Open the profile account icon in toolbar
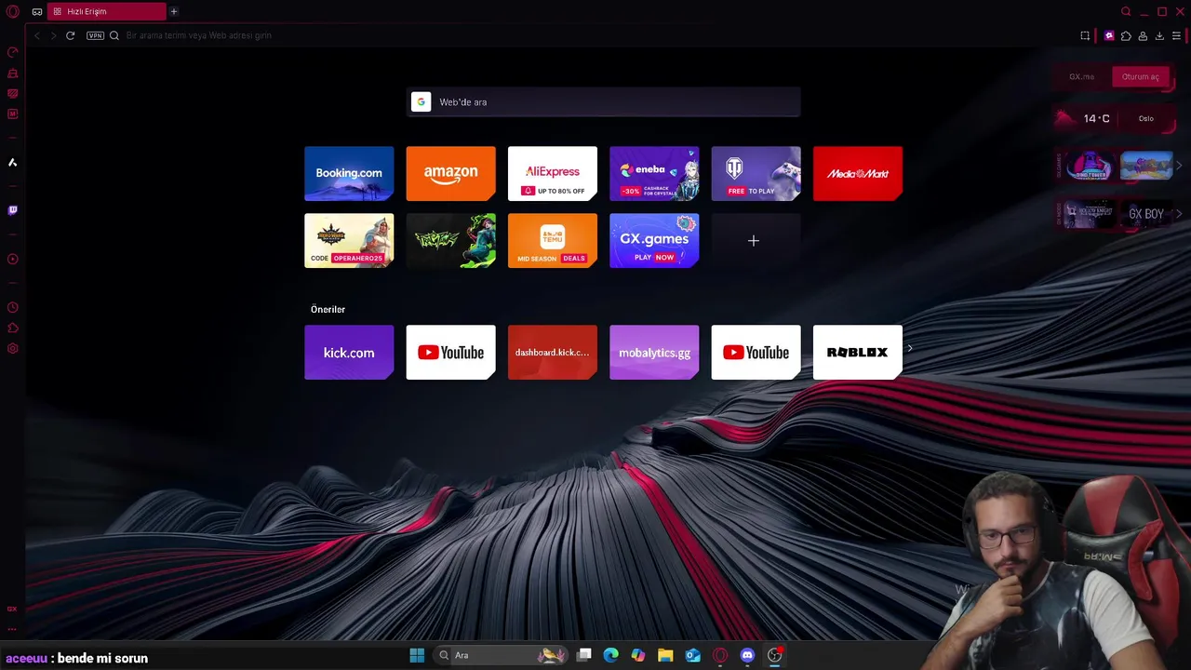Image resolution: width=1191 pixels, height=670 pixels. pyautogui.click(x=1143, y=35)
